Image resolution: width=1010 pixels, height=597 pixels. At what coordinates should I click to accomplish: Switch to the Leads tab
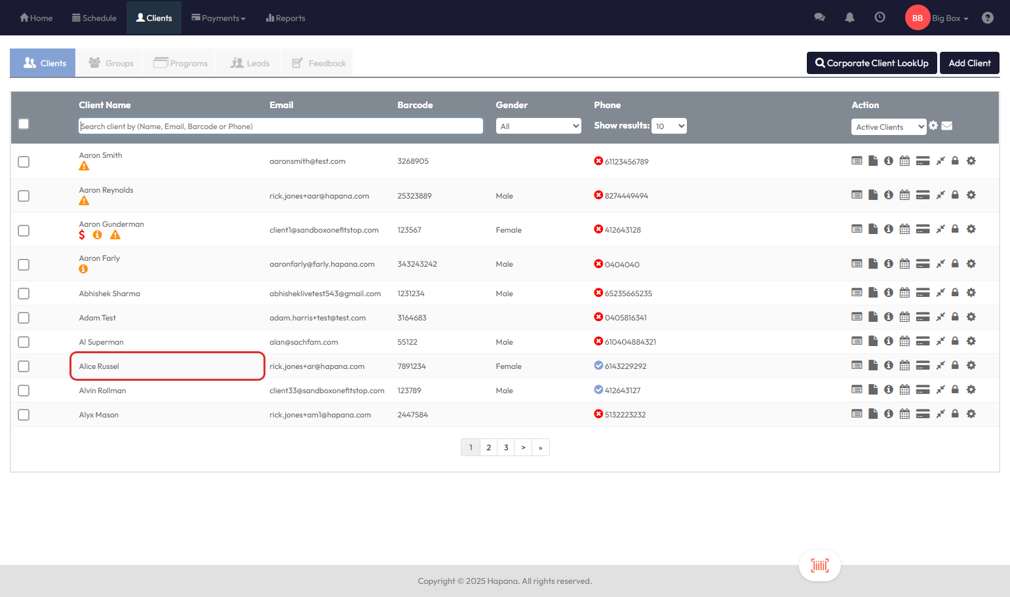(x=250, y=63)
